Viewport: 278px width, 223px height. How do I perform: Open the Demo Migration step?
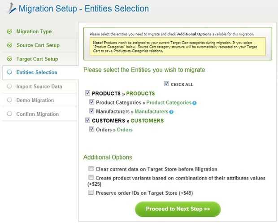35,101
